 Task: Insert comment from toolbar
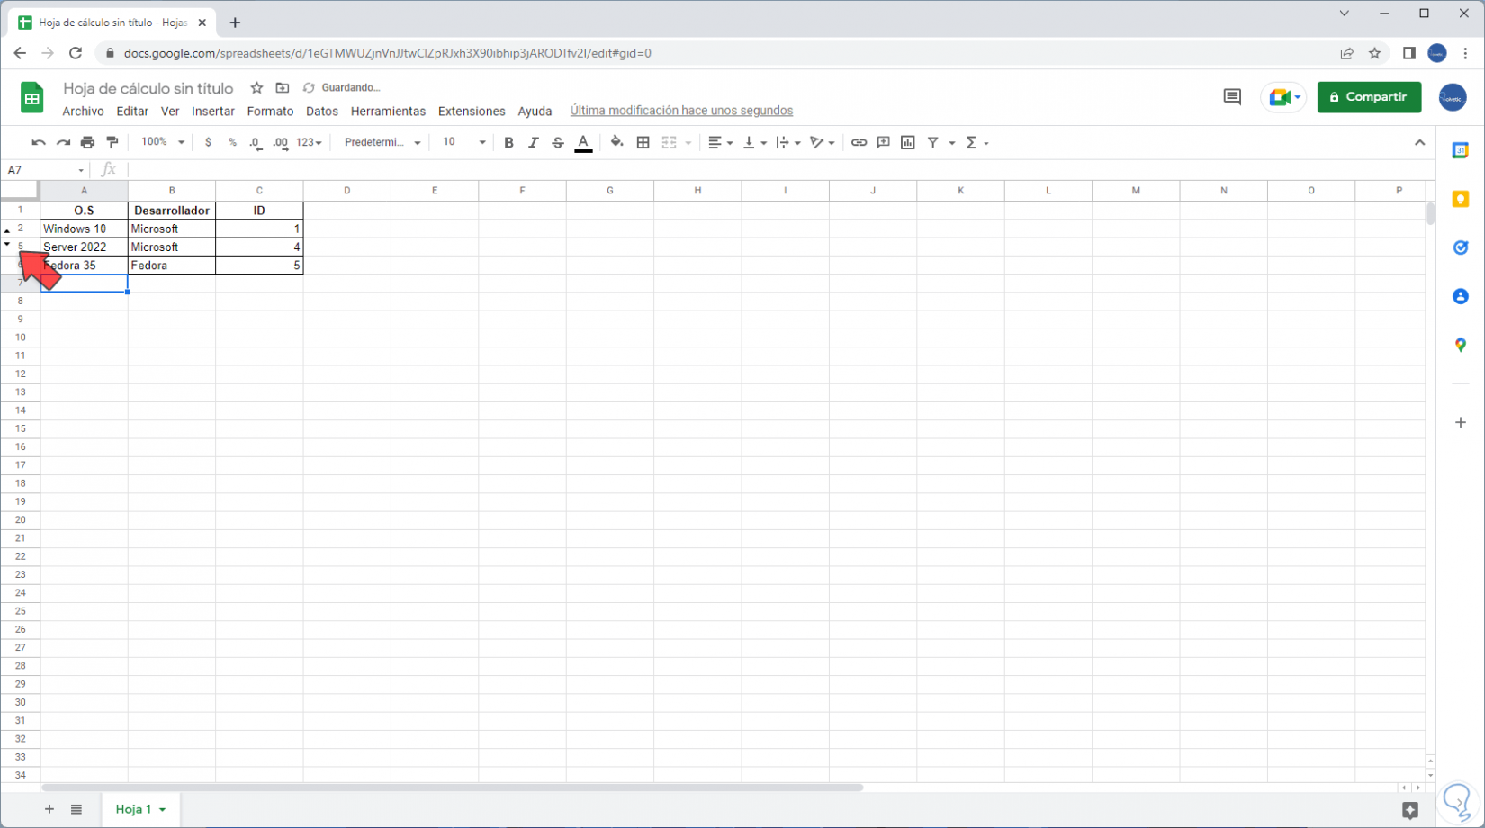click(x=884, y=142)
